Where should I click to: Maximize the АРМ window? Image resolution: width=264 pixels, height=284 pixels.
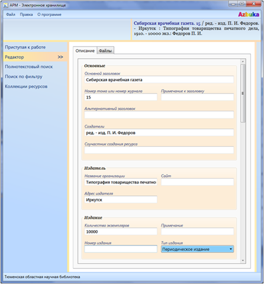click(x=242, y=4)
